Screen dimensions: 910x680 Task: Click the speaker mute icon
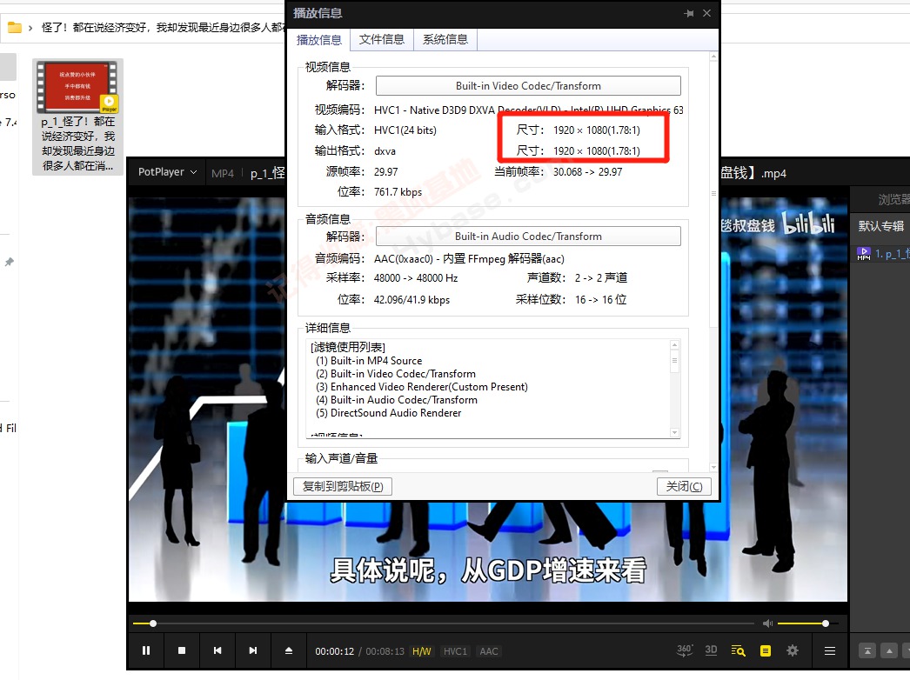pos(768,623)
